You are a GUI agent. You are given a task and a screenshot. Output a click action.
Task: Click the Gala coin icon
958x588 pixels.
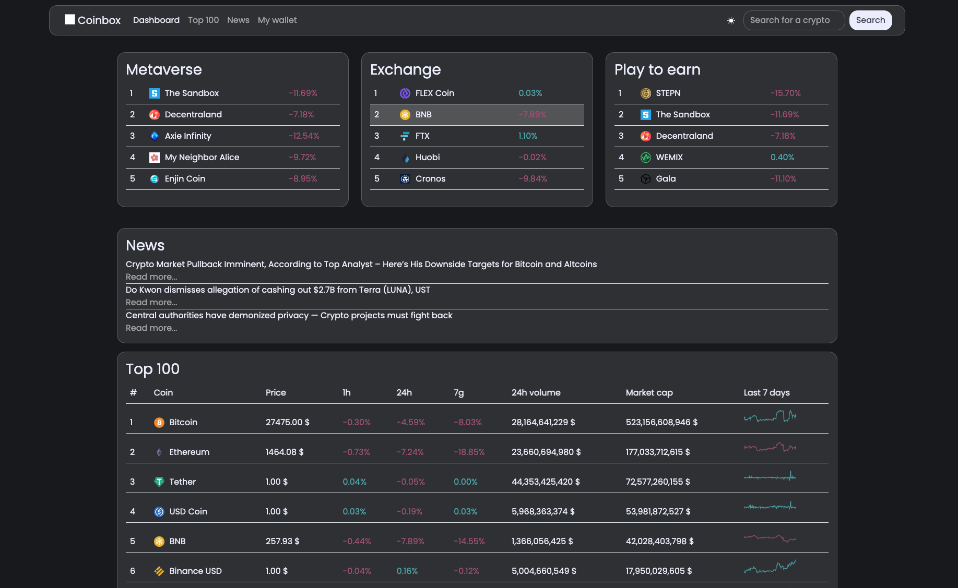point(646,179)
